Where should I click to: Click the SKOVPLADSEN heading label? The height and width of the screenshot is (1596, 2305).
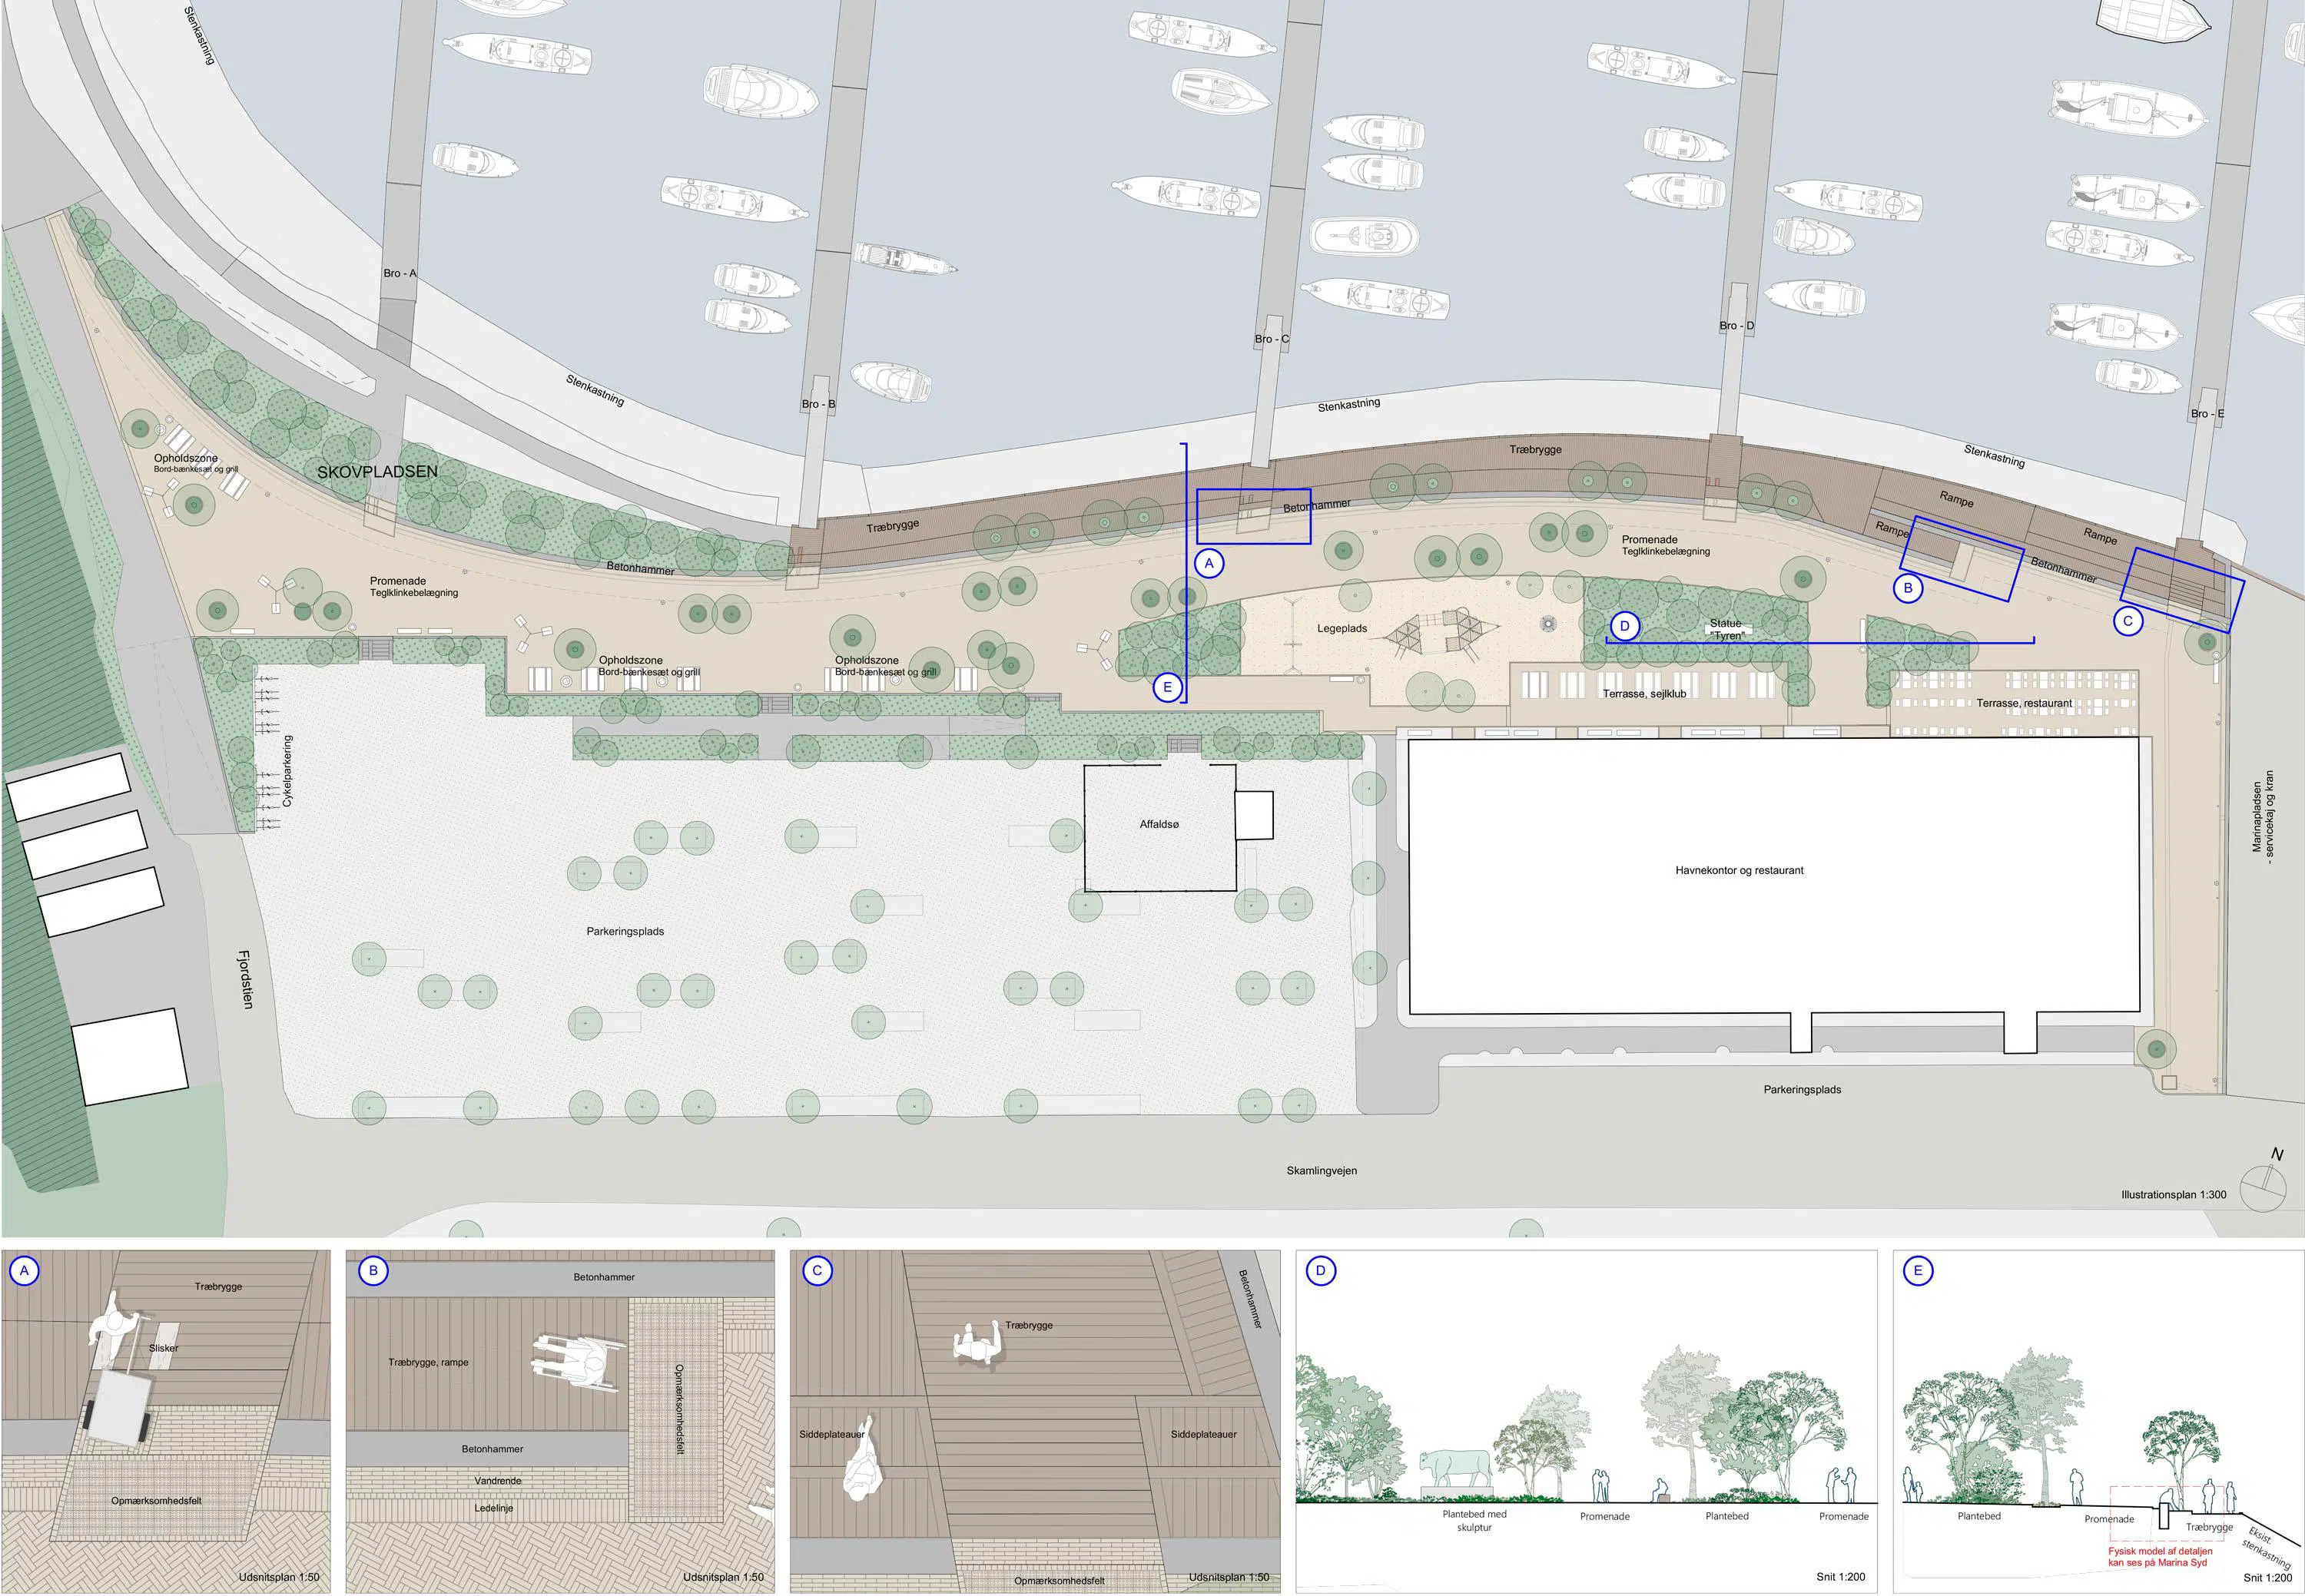tap(377, 472)
